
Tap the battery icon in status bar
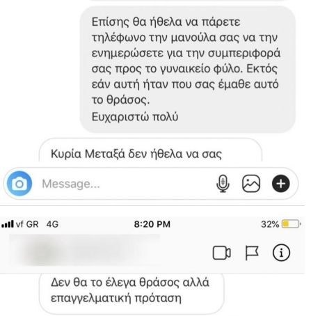click(x=292, y=224)
